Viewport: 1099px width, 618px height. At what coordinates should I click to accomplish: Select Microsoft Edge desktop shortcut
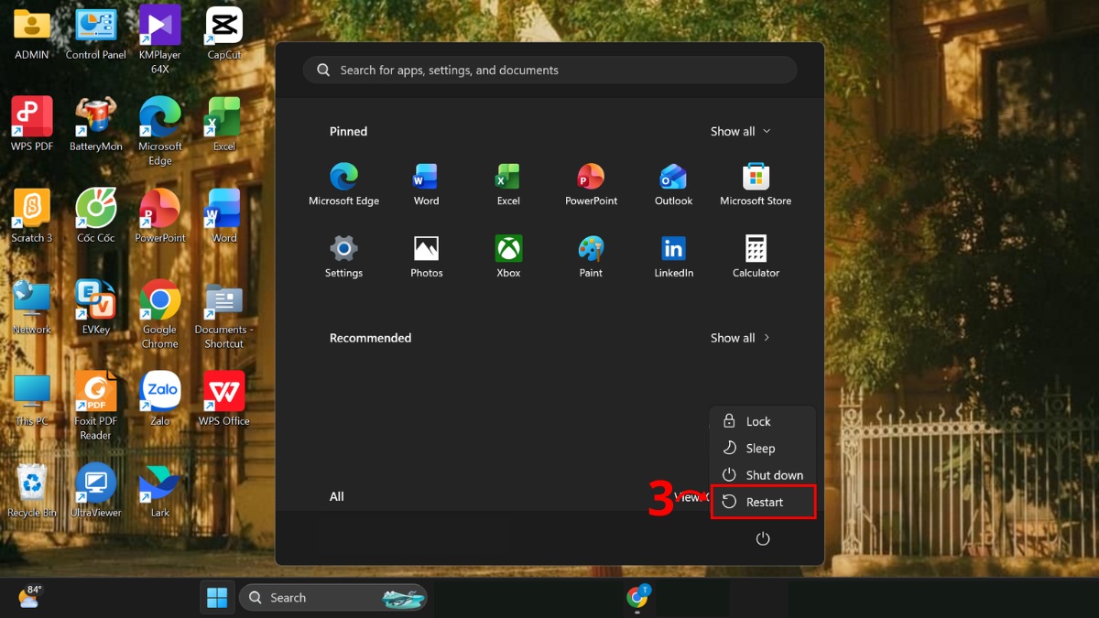tap(160, 132)
